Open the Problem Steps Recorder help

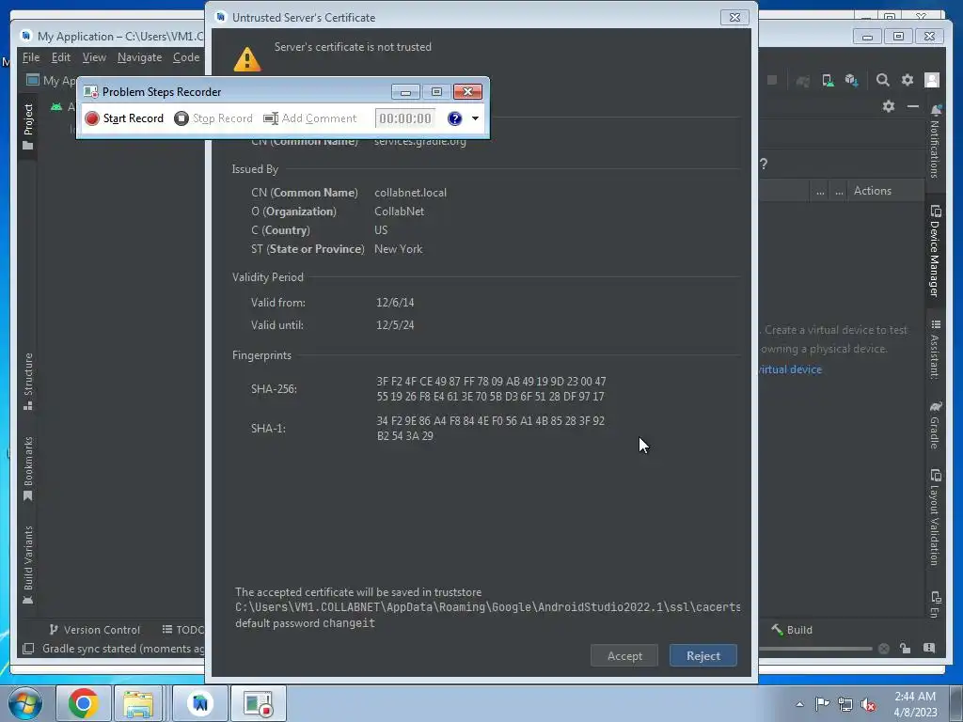pyautogui.click(x=454, y=118)
